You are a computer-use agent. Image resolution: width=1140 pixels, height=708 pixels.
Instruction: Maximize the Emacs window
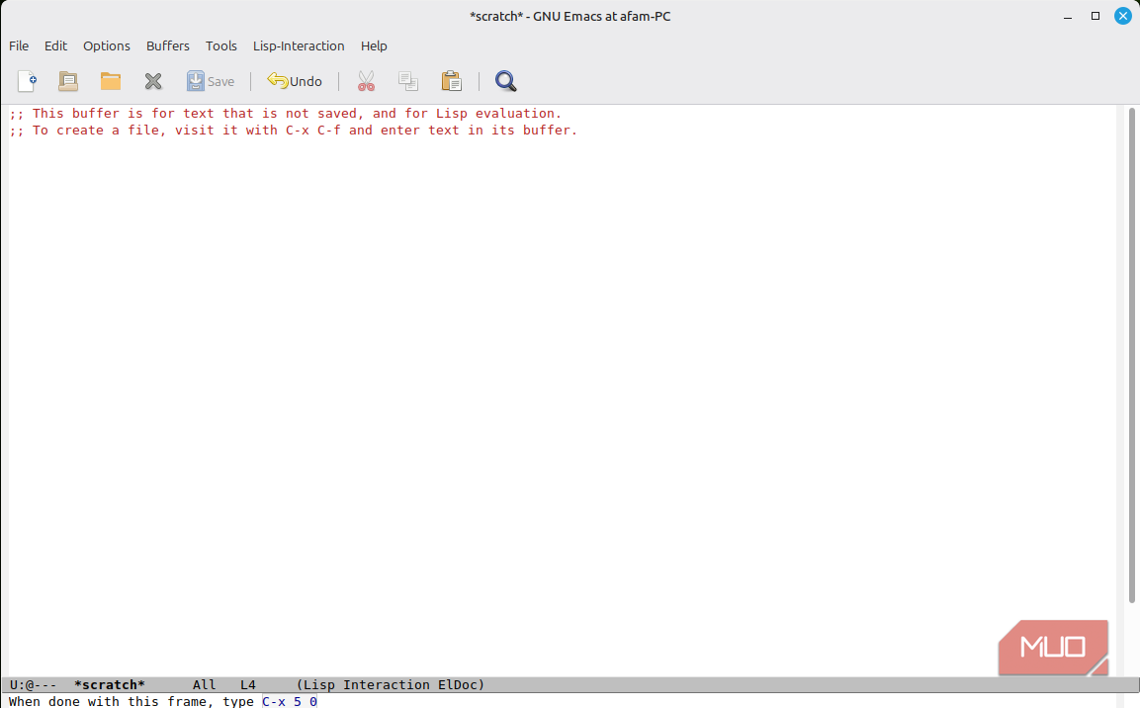[x=1095, y=16]
